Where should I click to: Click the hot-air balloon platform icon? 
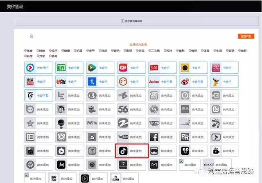tap(61, 123)
